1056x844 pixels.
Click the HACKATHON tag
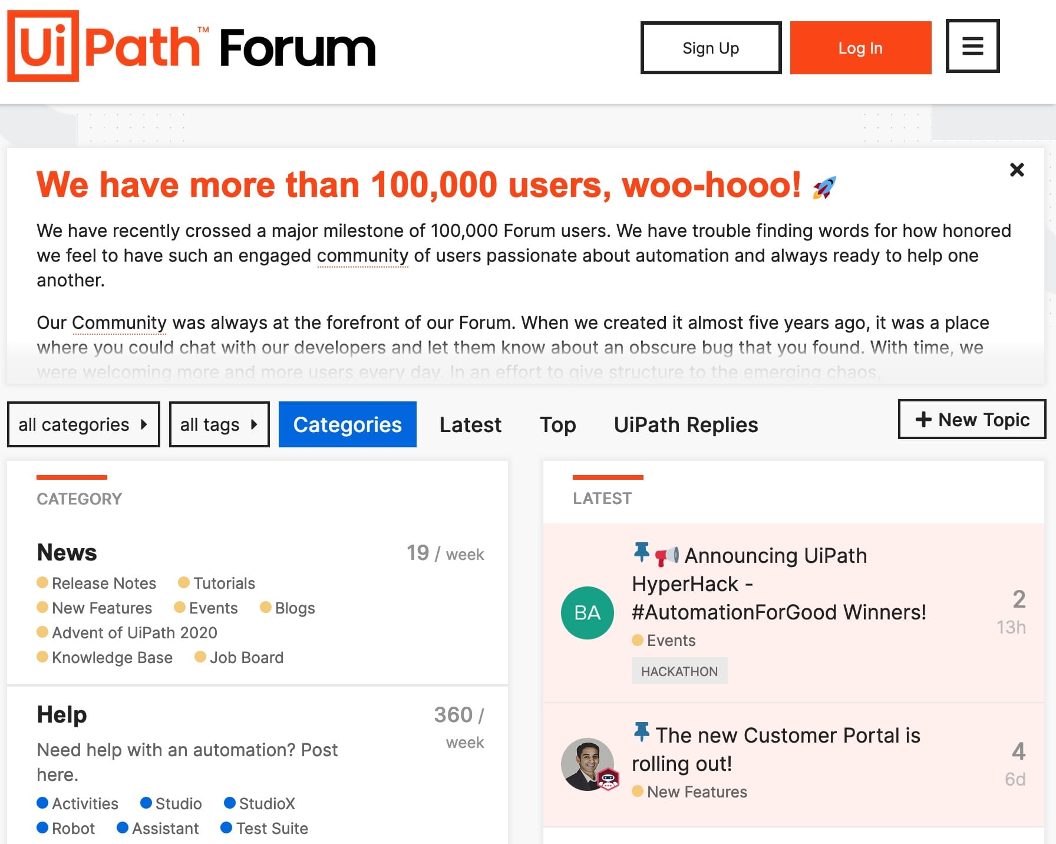click(679, 670)
